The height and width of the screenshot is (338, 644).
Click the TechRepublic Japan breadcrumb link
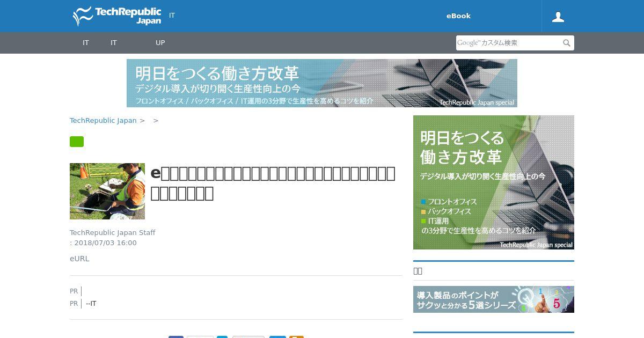click(103, 121)
